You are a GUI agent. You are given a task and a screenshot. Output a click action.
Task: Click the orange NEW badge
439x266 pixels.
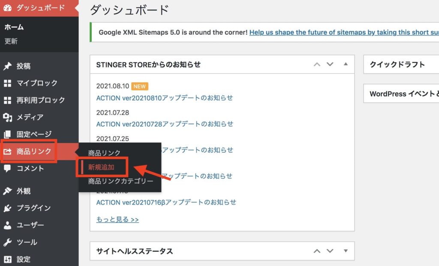coord(139,86)
